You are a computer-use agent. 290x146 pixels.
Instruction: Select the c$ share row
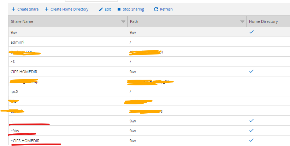[13, 62]
